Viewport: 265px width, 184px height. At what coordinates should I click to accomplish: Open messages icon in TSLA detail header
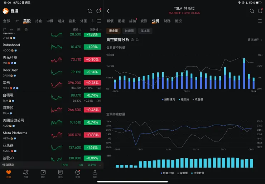[260, 11]
